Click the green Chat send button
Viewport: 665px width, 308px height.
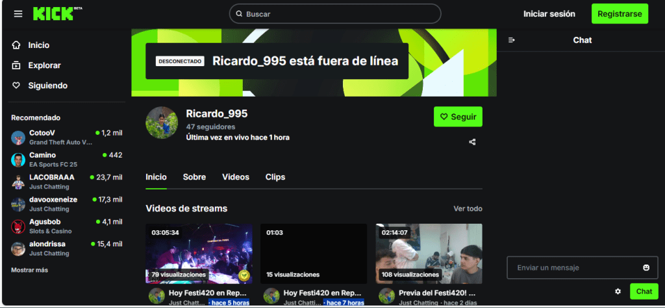644,292
